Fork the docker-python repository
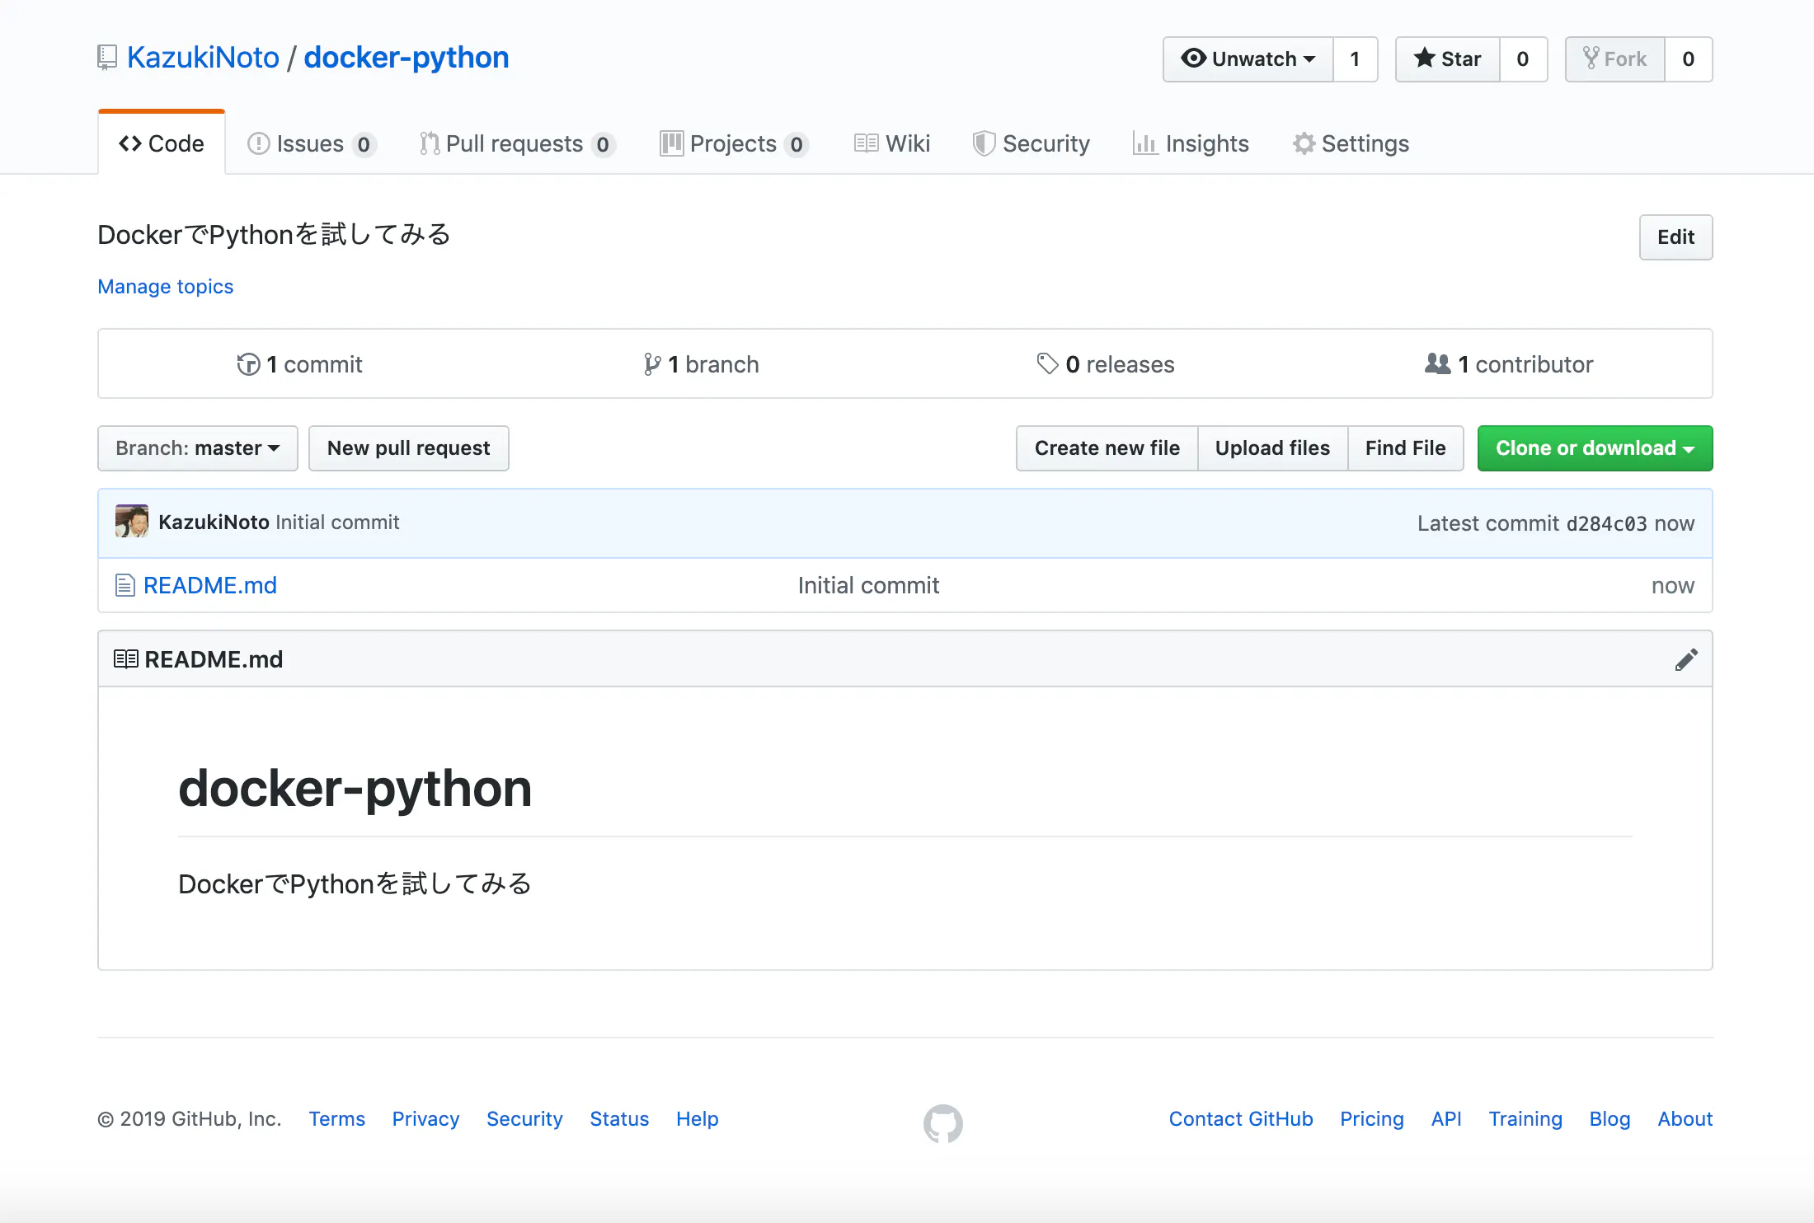The image size is (1814, 1223). (x=1614, y=59)
